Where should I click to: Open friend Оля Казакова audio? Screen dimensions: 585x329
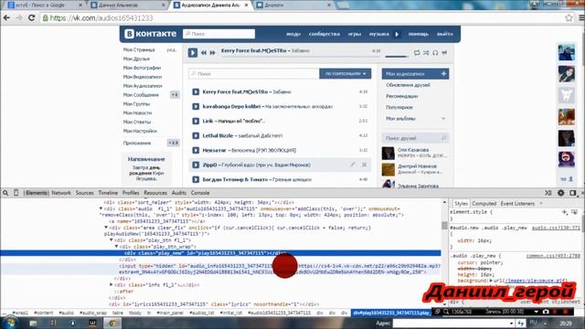coord(413,150)
